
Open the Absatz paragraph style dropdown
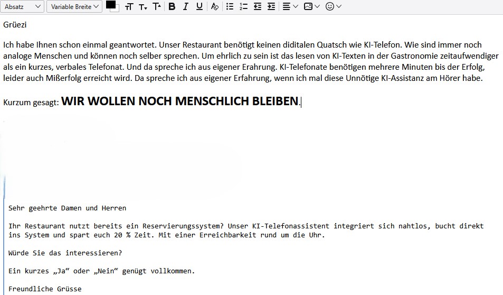pyautogui.click(x=23, y=6)
